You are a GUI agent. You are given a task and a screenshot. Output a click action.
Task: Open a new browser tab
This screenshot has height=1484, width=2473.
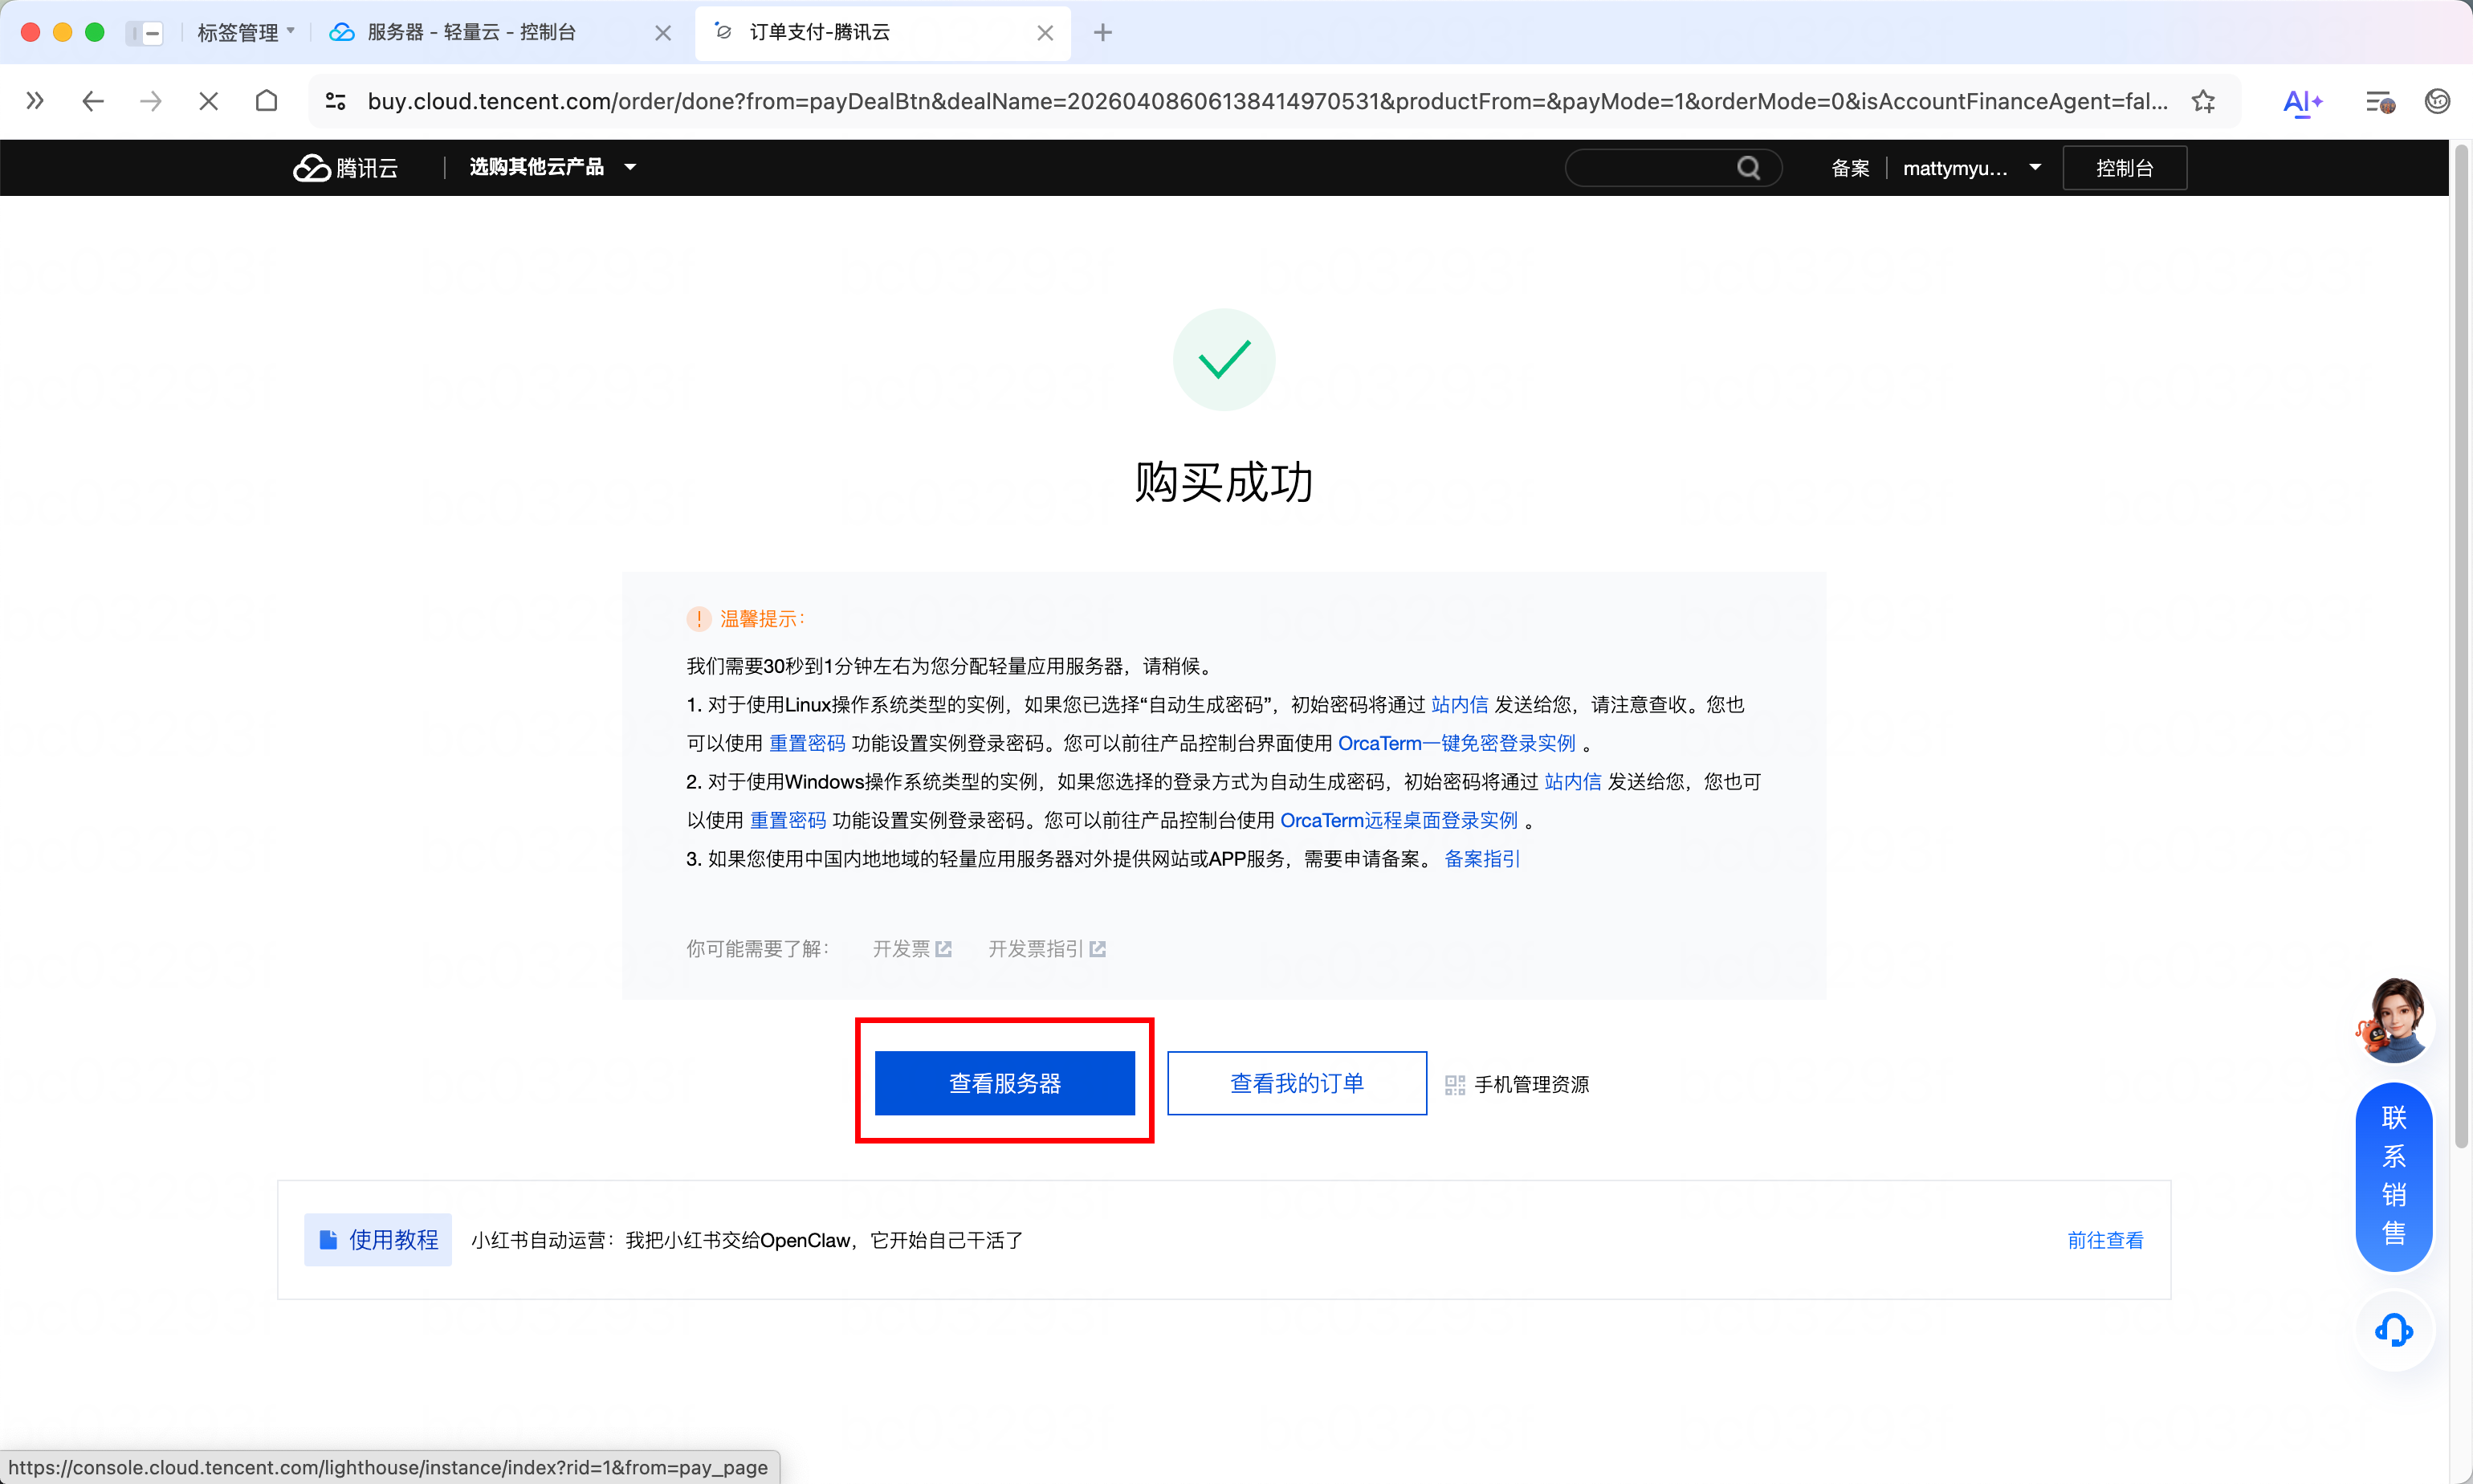[x=1102, y=32]
